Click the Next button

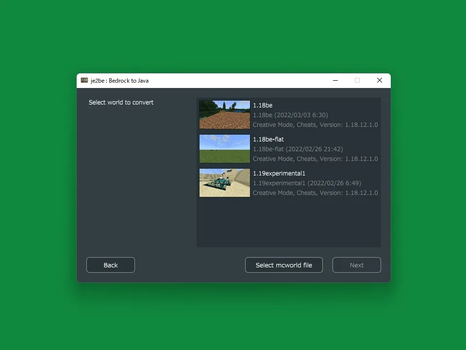(357, 265)
